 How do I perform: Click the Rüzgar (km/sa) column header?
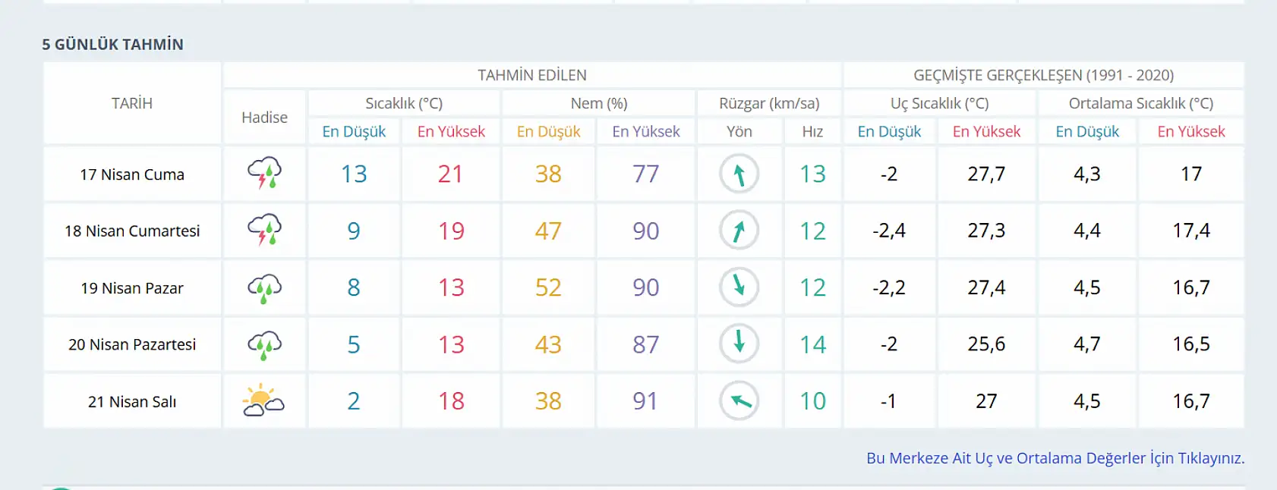pos(769,103)
